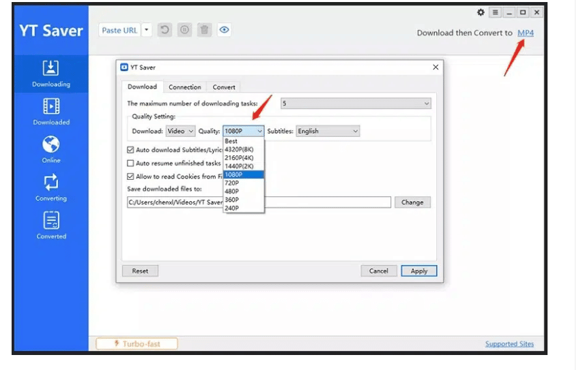Click the Turbo-fast button

[x=137, y=344]
